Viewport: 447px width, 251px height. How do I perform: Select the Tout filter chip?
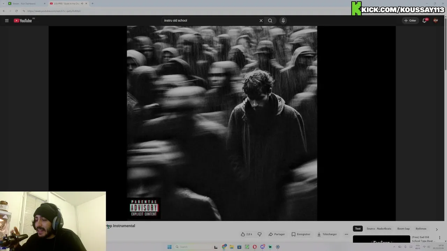[x=358, y=229]
